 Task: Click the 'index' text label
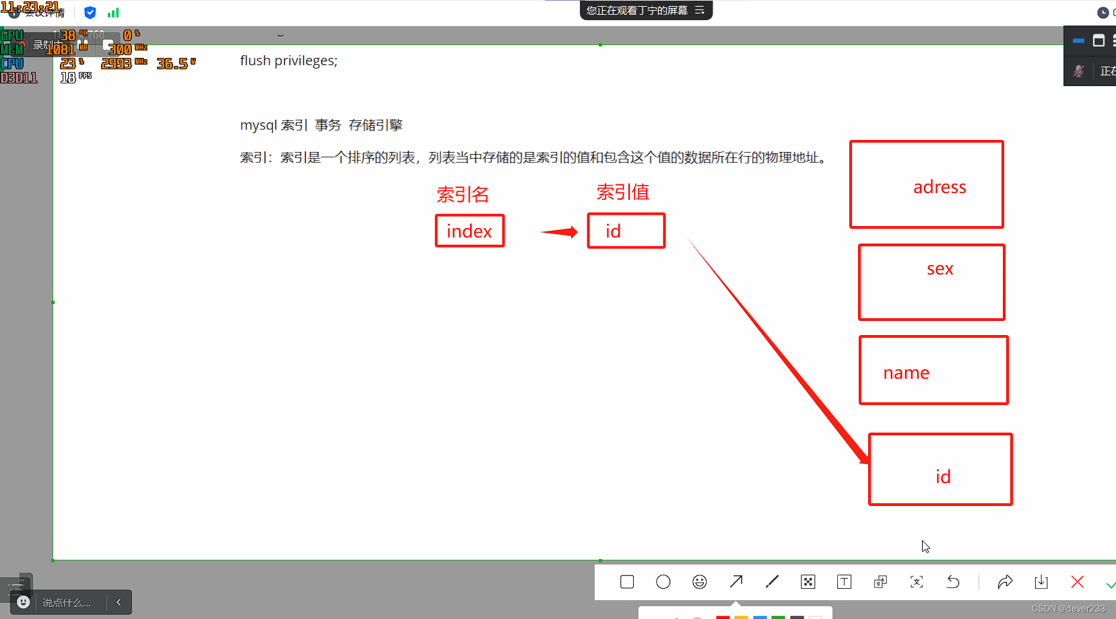[469, 231]
